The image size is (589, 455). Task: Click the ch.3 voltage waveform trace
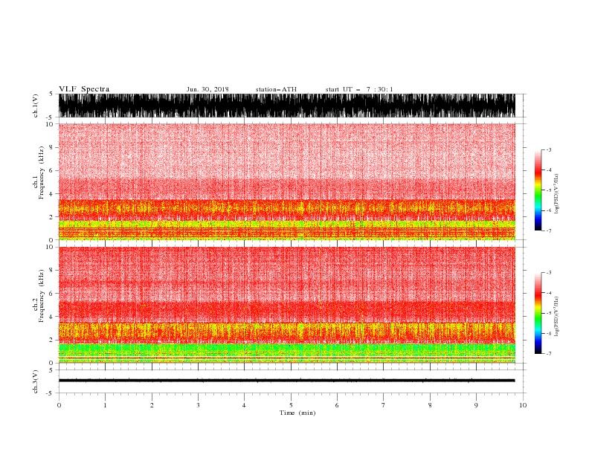pyautogui.click(x=286, y=381)
